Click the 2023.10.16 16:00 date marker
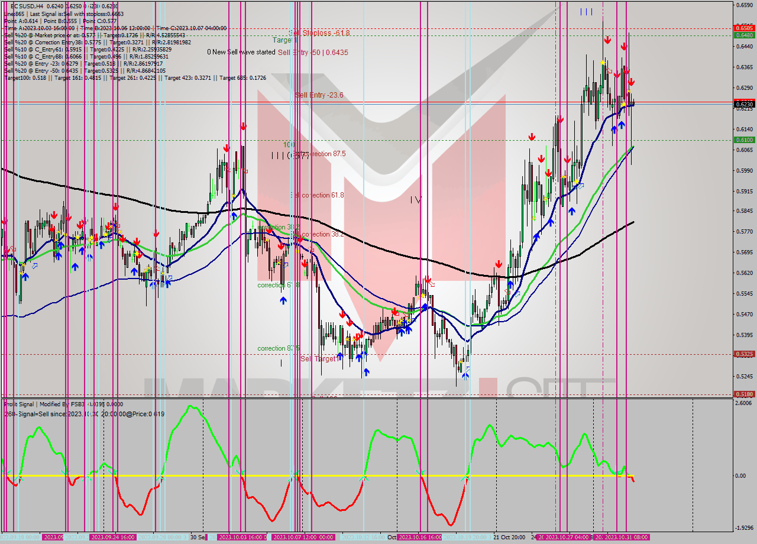Viewport: 757px width, 544px height. (420, 537)
